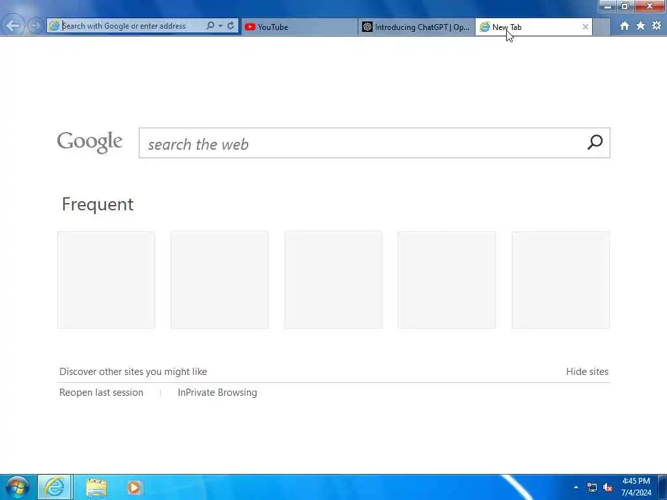Click the Google logo
The height and width of the screenshot is (500, 667).
[x=90, y=141]
